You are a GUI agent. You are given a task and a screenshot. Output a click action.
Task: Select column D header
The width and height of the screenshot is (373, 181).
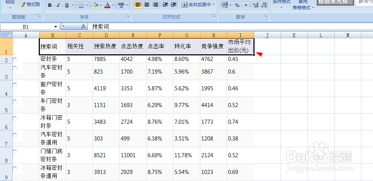coord(106,35)
